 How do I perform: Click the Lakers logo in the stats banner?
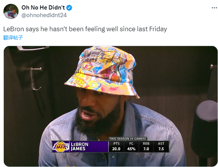(x=61, y=146)
